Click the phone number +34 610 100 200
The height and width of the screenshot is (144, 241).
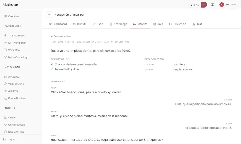click(75, 42)
